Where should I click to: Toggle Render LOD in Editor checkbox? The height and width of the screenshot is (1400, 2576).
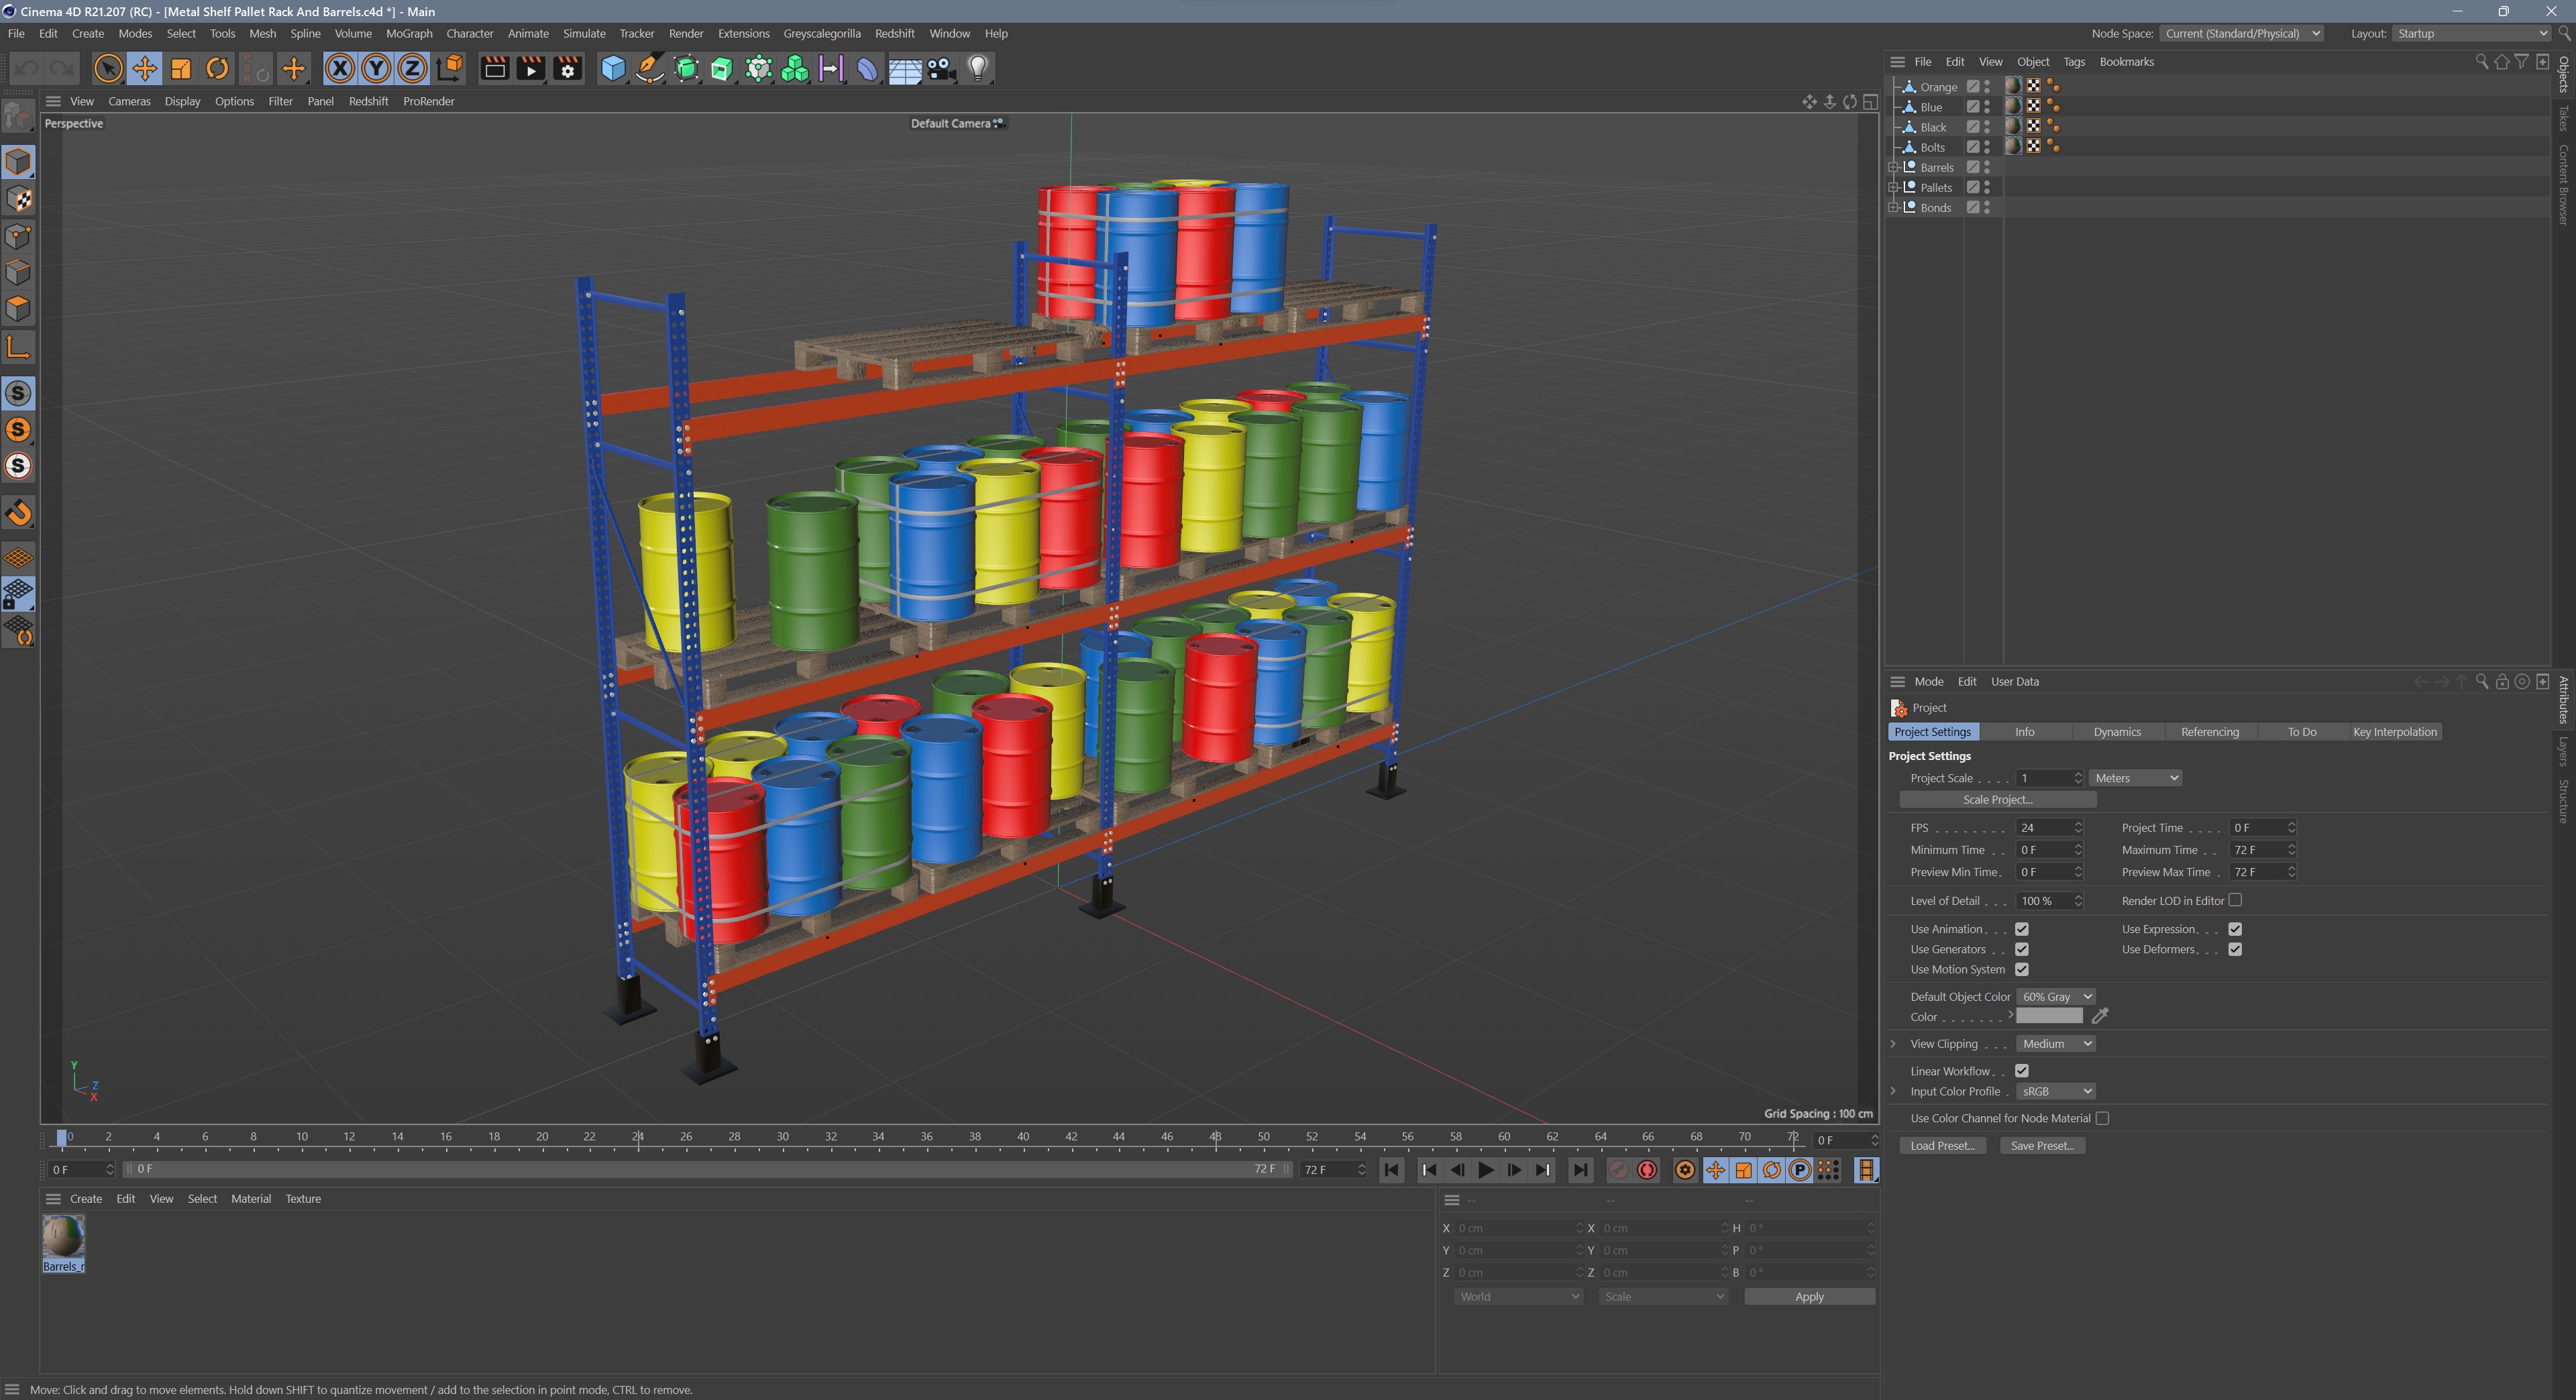pyautogui.click(x=2235, y=900)
